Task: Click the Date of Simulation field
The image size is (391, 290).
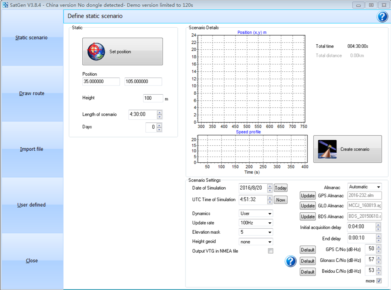Action: [x=253, y=188]
